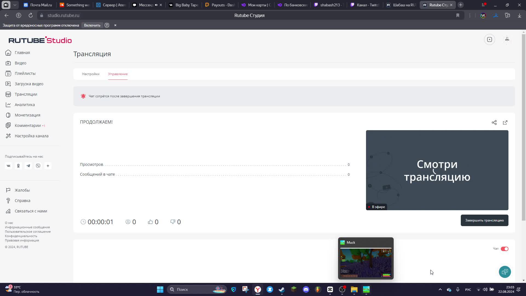Reload the page with refresh icon
This screenshot has width=526, height=296.
[x=31, y=15]
